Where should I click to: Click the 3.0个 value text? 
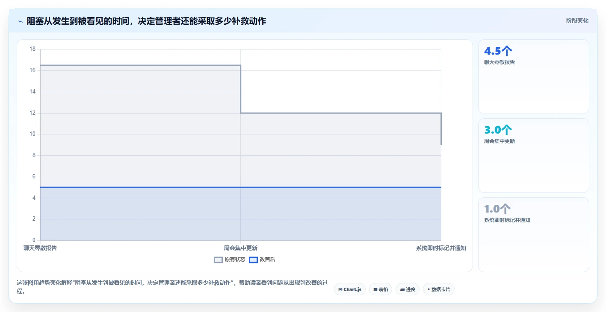498,130
